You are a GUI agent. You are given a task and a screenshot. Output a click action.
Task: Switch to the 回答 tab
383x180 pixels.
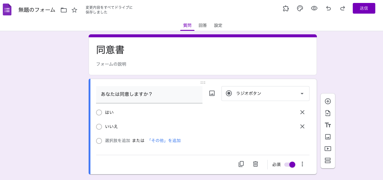[203, 25]
